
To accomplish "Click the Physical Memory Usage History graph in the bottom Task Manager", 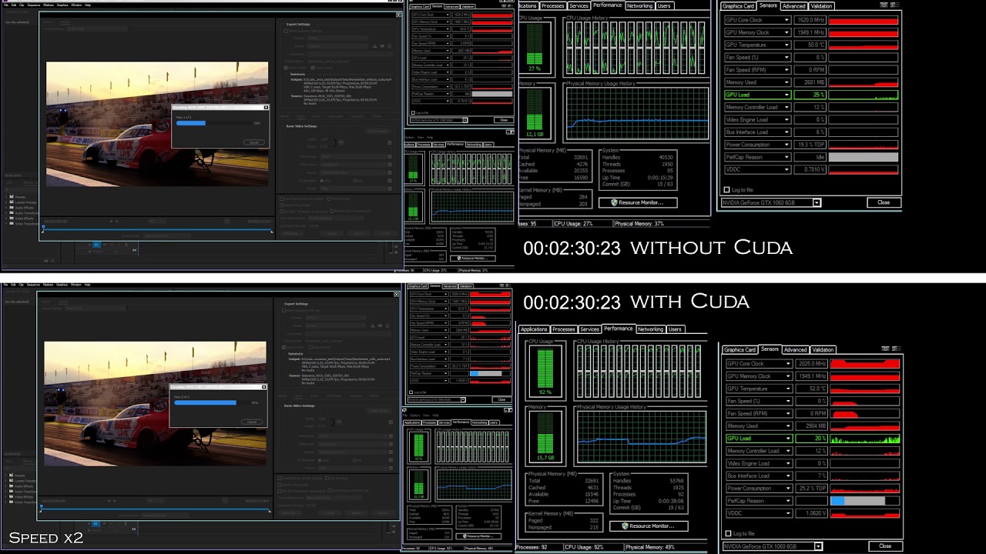I will pyautogui.click(x=642, y=437).
